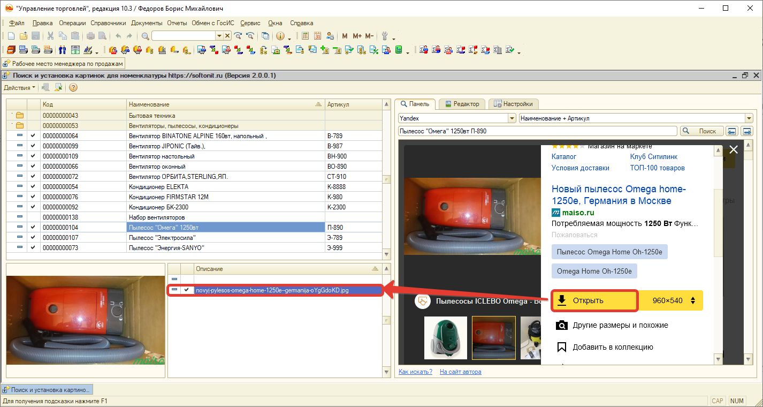The height and width of the screenshot is (407, 763).
Task: Click the Paste clipboard icon
Action: [75, 36]
